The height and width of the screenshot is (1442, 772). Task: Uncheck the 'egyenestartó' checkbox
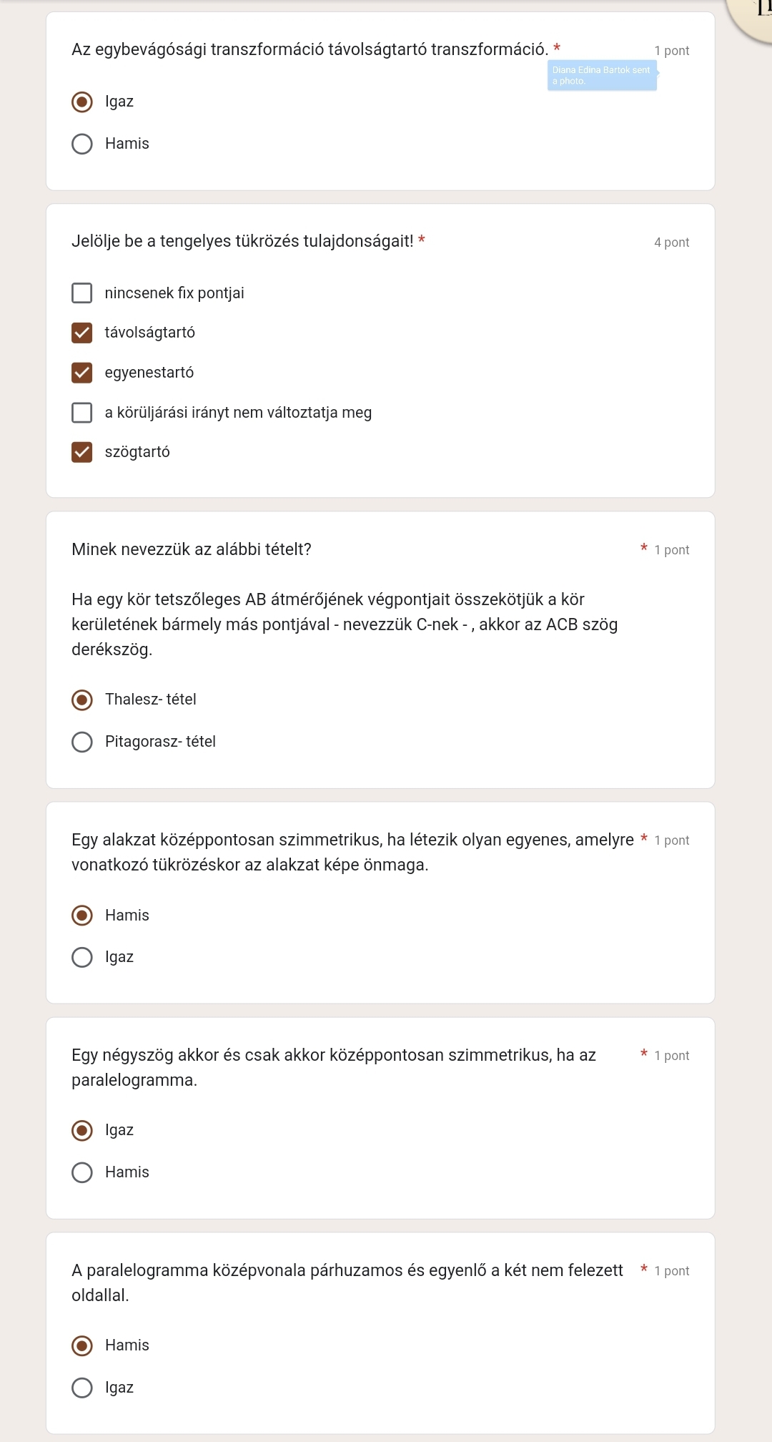click(x=82, y=373)
